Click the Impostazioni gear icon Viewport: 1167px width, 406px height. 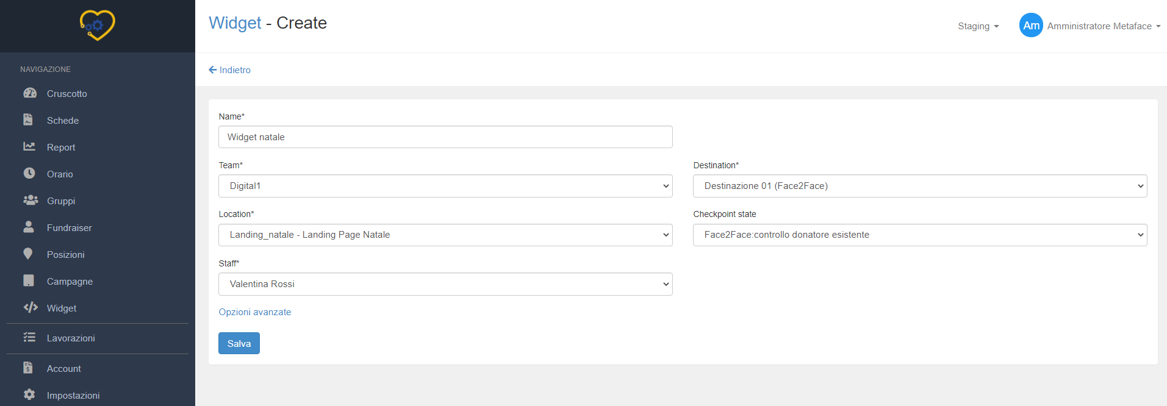(29, 395)
